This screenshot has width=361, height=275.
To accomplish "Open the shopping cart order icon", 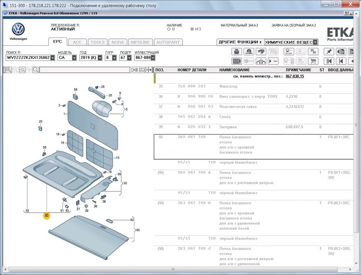I will pyautogui.click(x=313, y=61).
